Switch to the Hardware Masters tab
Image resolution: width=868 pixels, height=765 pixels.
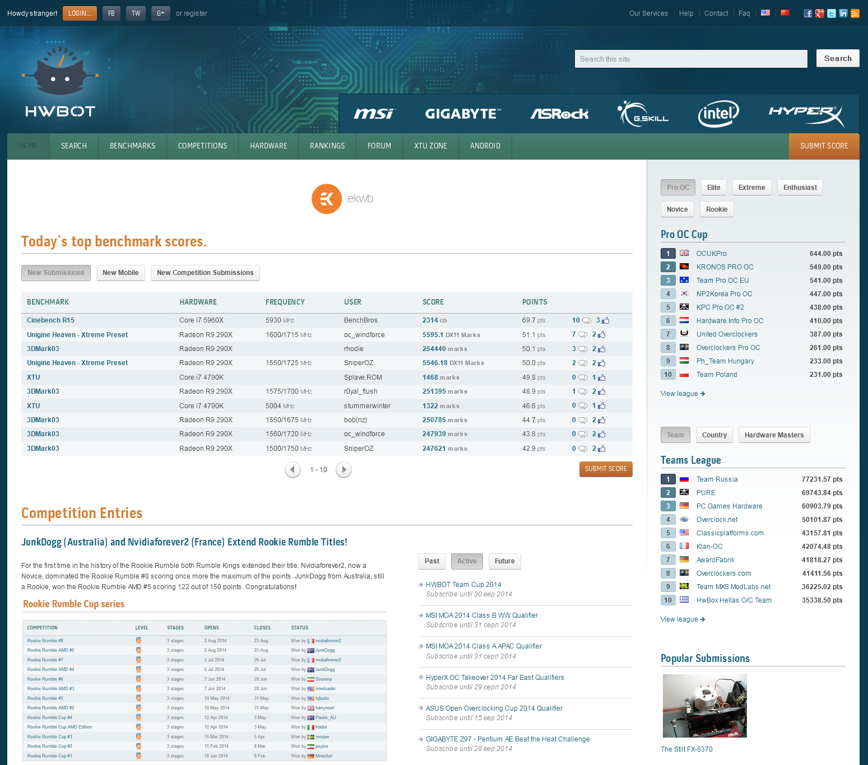click(x=774, y=435)
